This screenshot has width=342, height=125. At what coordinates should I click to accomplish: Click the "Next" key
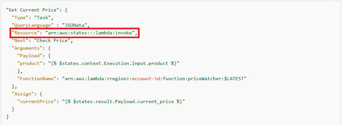point(20,40)
